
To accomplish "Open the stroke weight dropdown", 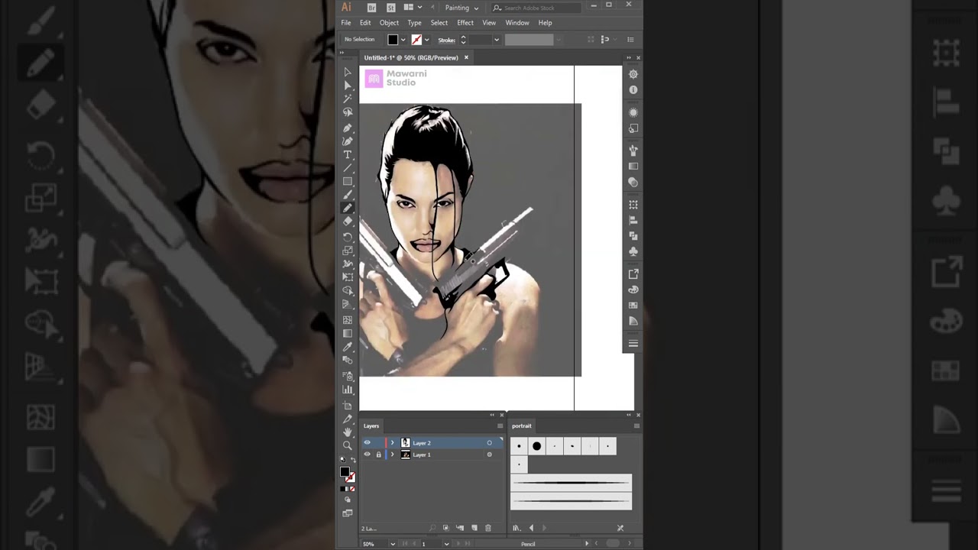I will (497, 40).
